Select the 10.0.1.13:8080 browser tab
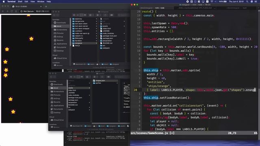This screenshot has height=146, width=260. [x=26, y=6]
